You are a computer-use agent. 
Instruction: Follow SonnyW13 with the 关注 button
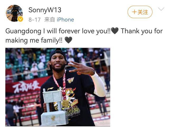point(140,12)
